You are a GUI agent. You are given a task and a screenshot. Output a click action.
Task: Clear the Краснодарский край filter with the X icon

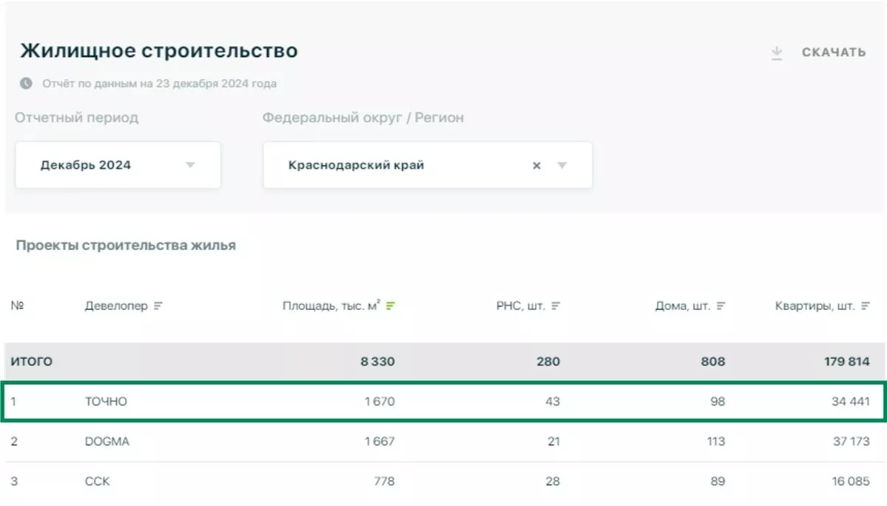(536, 165)
